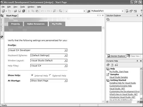This screenshot has width=143, height=107.
Task: Click the Save toolbar icon
Action: tap(19, 11)
